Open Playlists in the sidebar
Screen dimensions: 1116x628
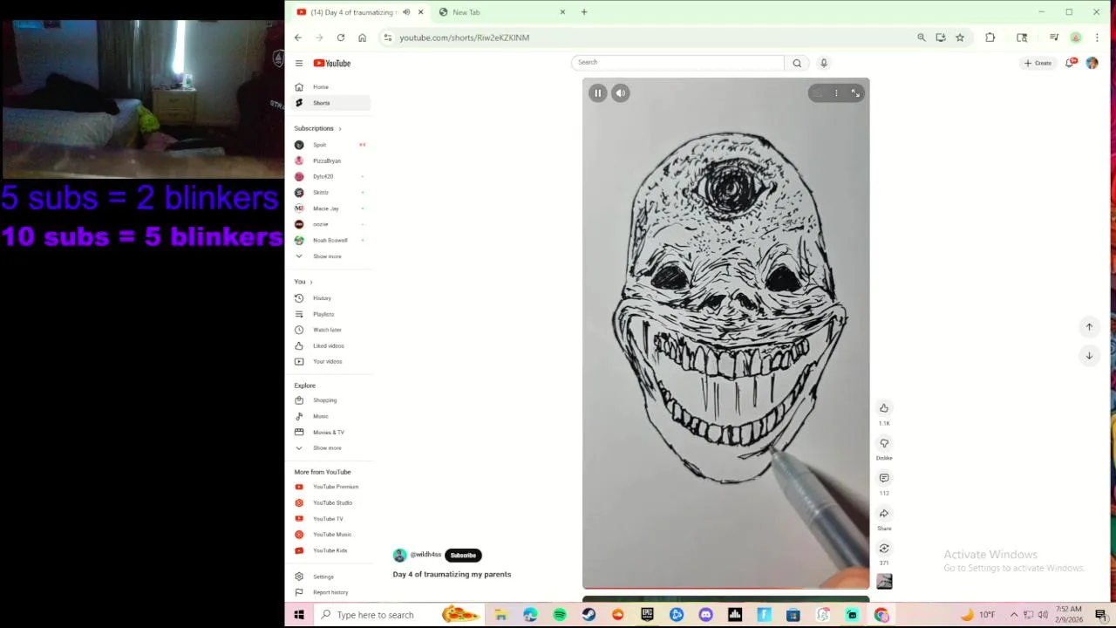pyautogui.click(x=331, y=314)
